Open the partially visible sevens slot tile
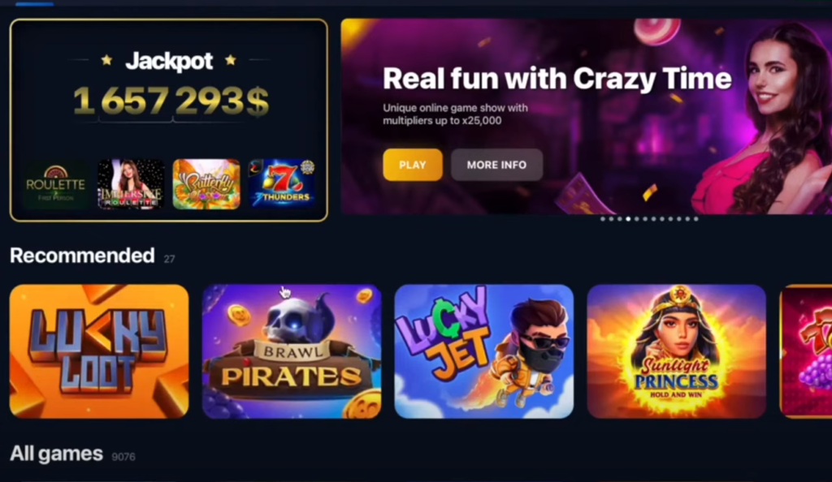Viewport: 832px width, 482px height. point(805,351)
